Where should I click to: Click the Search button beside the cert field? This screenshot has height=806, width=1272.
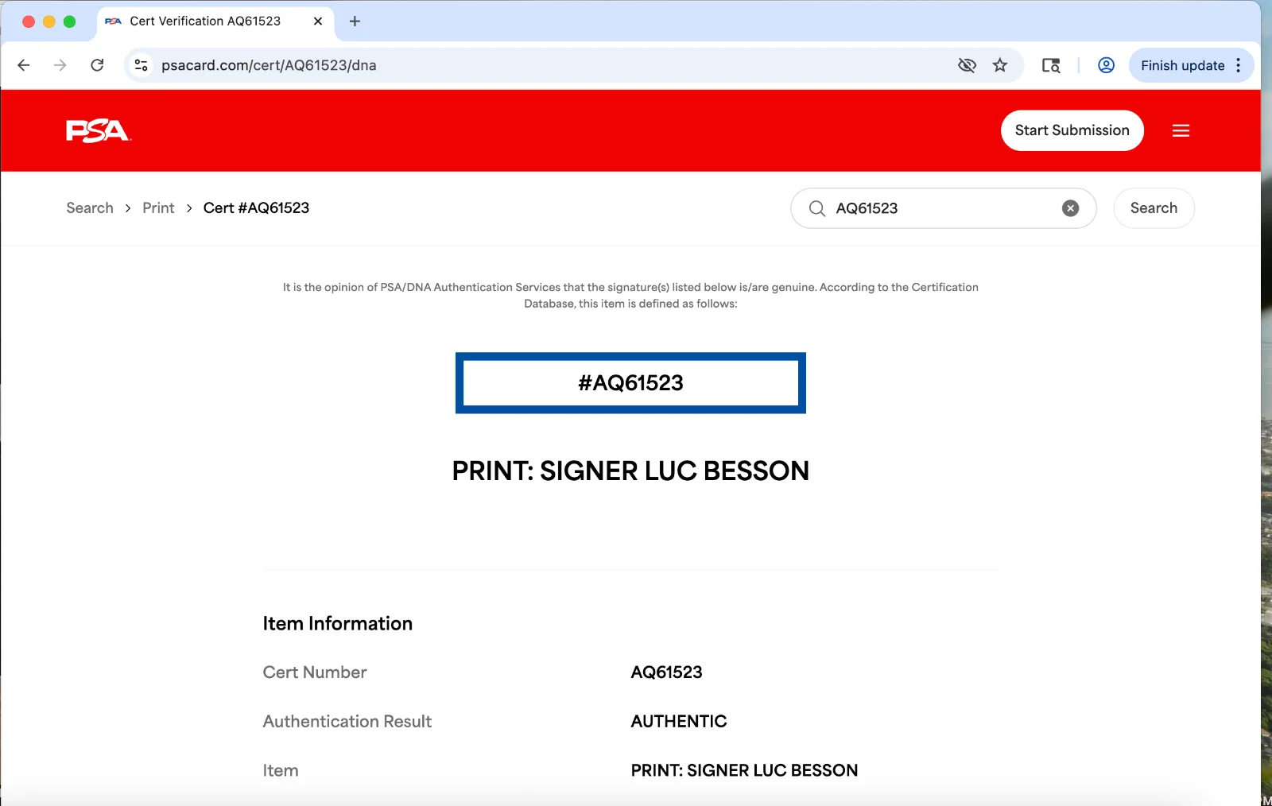point(1154,208)
